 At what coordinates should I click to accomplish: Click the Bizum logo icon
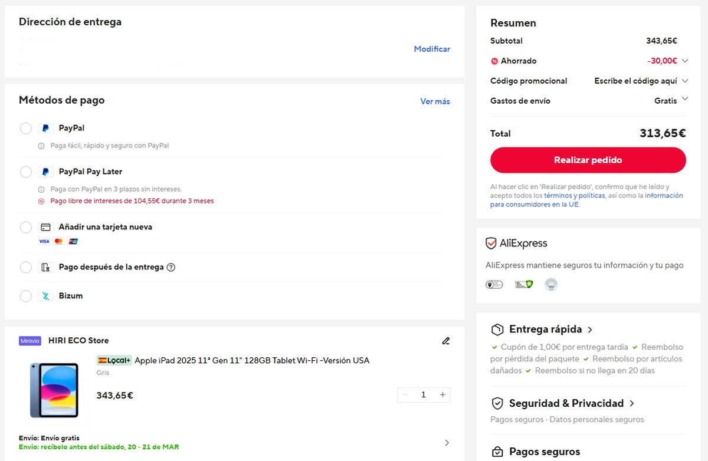click(x=45, y=296)
